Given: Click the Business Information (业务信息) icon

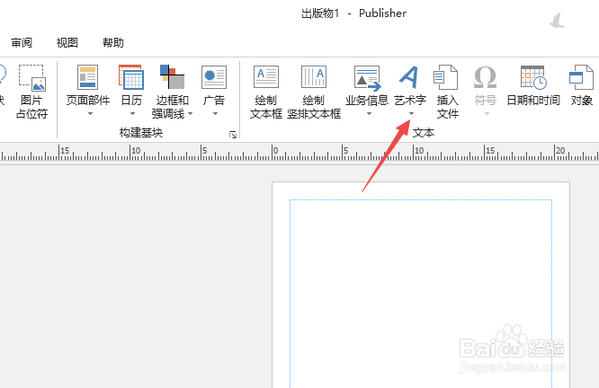Looking at the screenshot, I should click(x=367, y=78).
